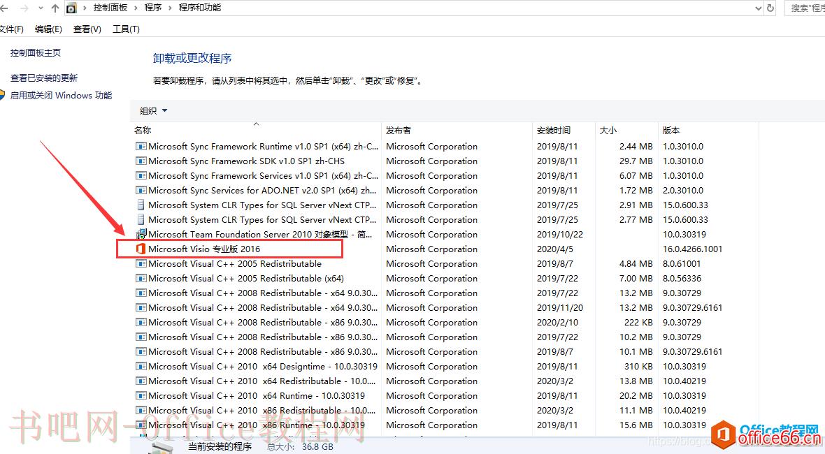The width and height of the screenshot is (825, 454).
Task: Select 程序和功能 in the breadcrumb path
Action: point(200,8)
